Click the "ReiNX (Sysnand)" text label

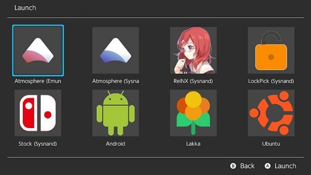[193, 81]
